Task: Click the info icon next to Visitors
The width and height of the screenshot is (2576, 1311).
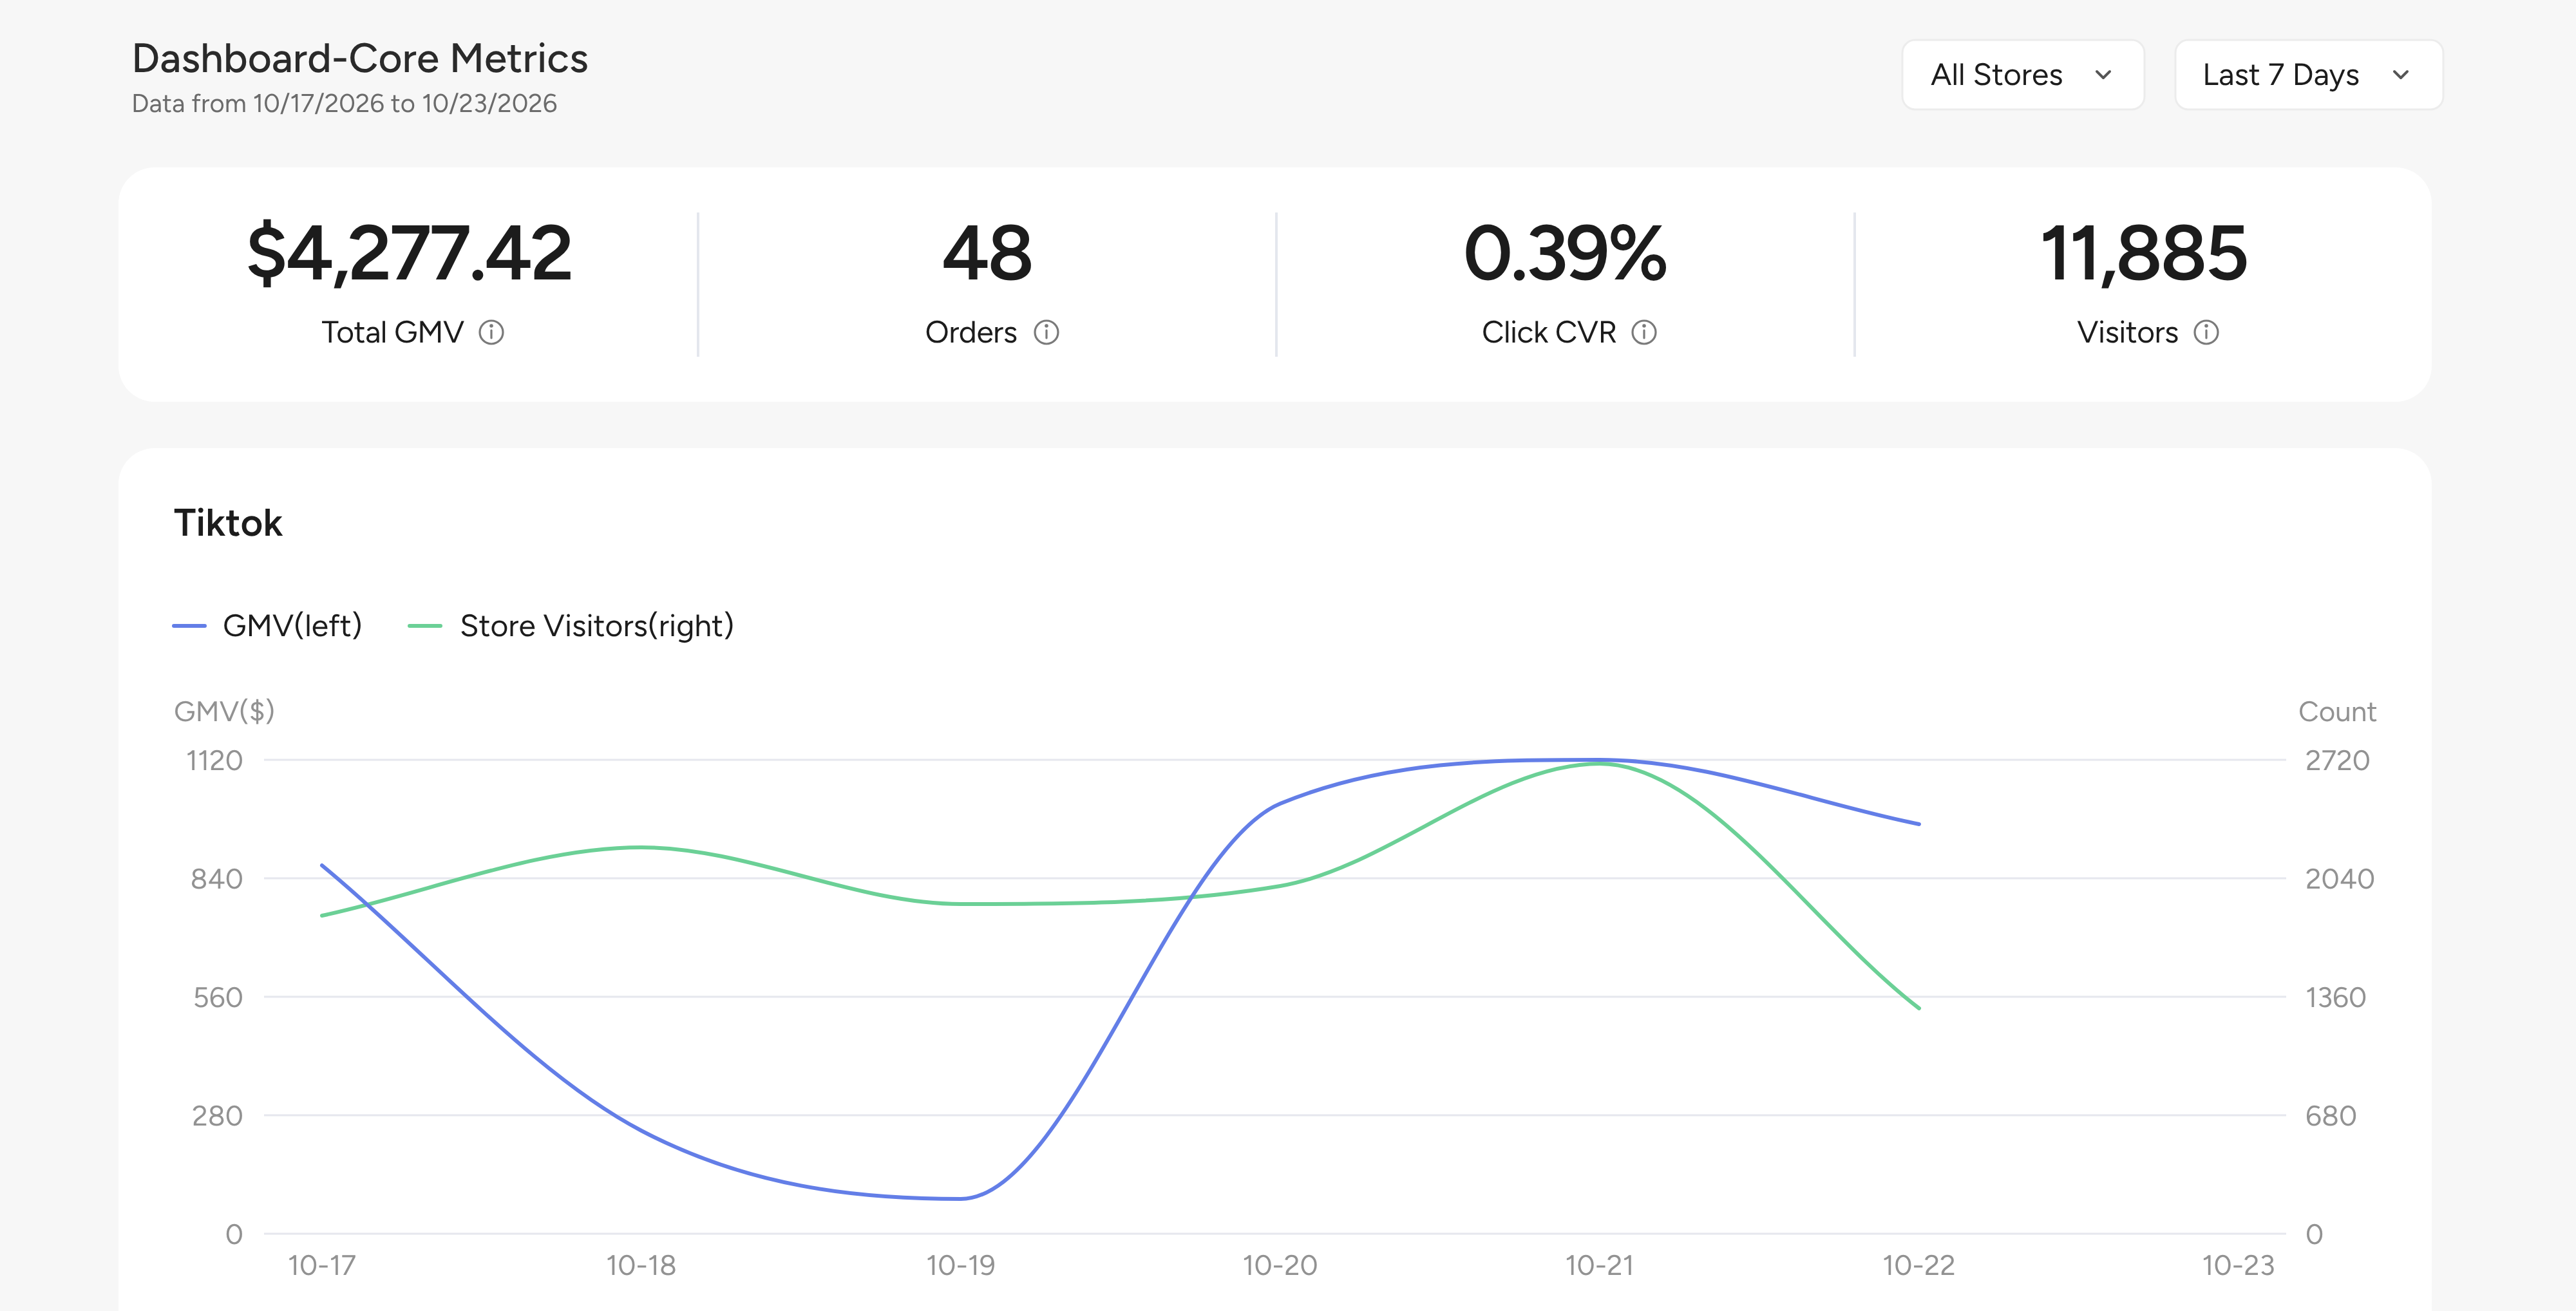Action: pos(2206,332)
